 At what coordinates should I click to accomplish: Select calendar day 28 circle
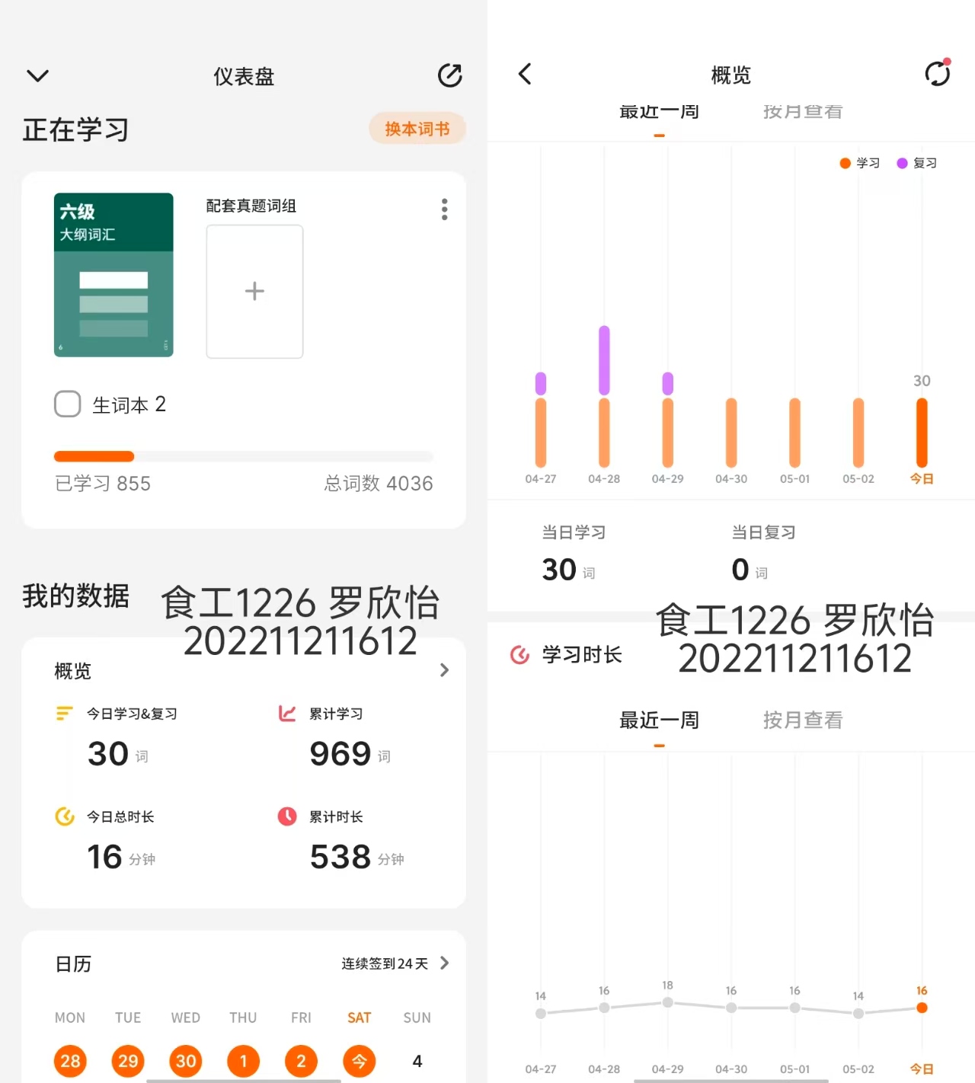[x=70, y=1061]
